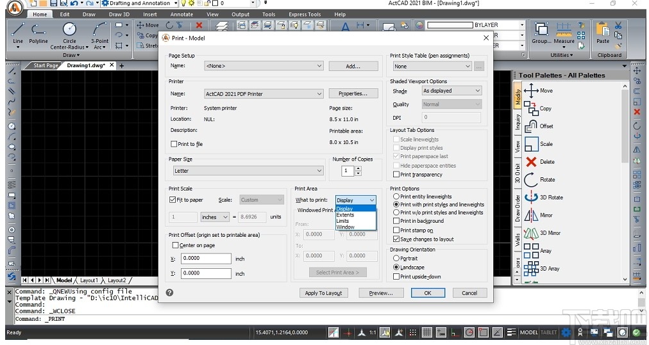The height and width of the screenshot is (345, 649).
Task: Switch to the Start Page tab
Action: [46, 65]
